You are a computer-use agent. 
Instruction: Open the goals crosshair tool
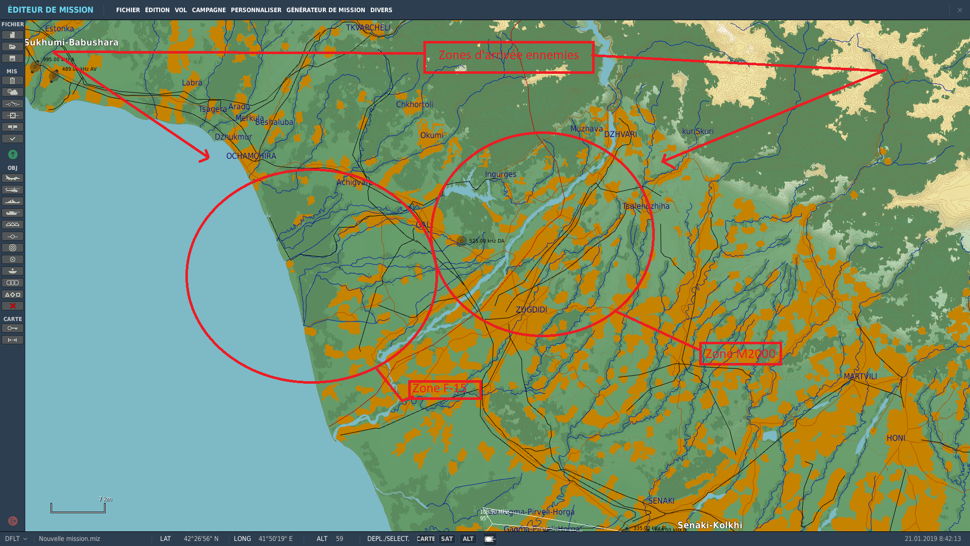coord(13,115)
